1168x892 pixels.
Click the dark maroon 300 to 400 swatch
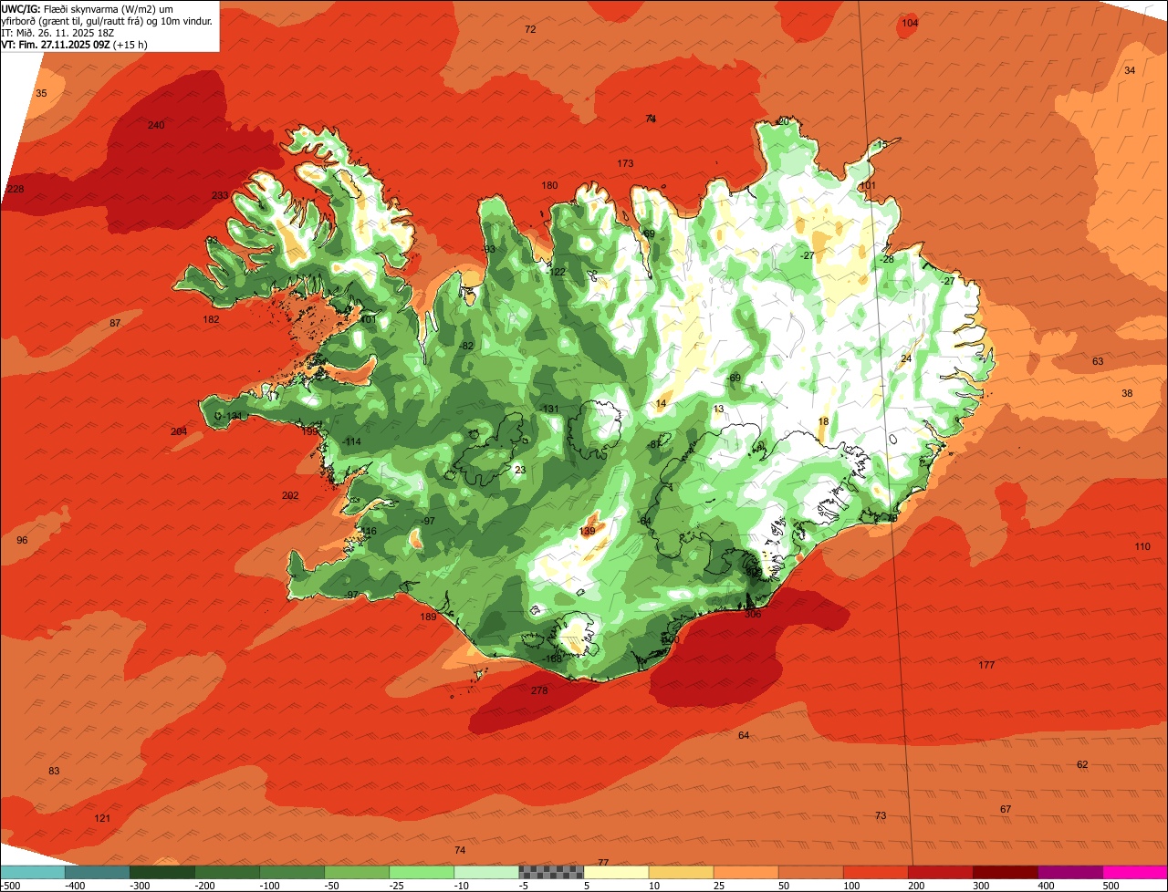click(1006, 872)
